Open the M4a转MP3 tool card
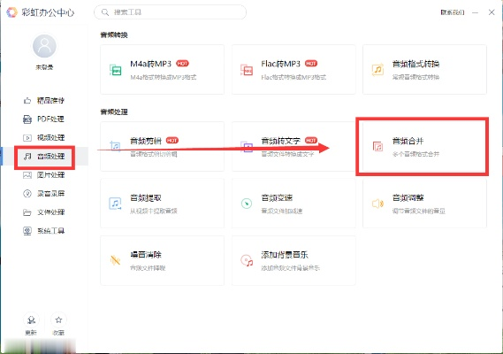This screenshot has height=354, width=503. click(x=163, y=69)
